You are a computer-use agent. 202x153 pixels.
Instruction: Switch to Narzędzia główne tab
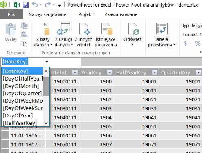coord(47,14)
